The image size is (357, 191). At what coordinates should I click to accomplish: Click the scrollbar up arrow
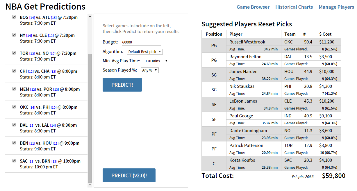click(x=90, y=16)
